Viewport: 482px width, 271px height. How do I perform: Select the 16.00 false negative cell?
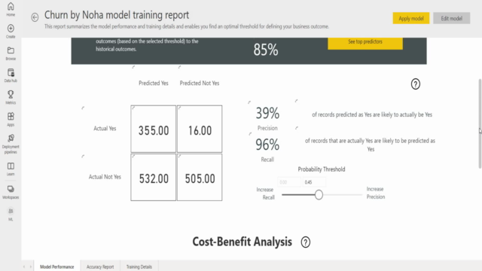(200, 129)
